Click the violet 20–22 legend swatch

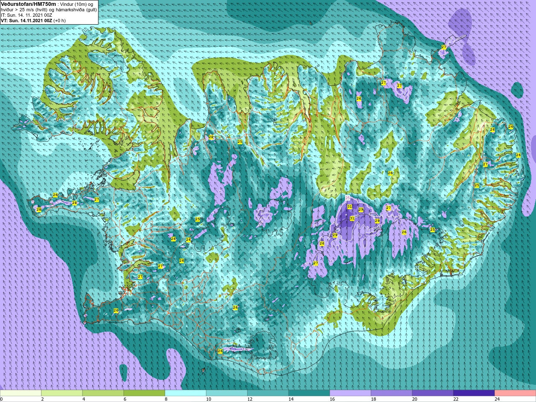(433, 393)
